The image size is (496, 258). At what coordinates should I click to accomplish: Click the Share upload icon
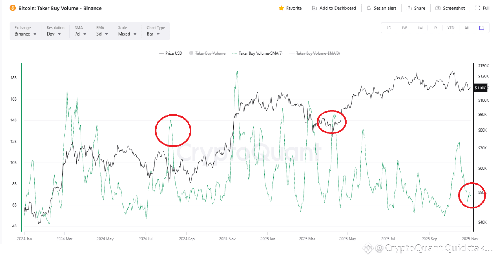pyautogui.click(x=409, y=8)
